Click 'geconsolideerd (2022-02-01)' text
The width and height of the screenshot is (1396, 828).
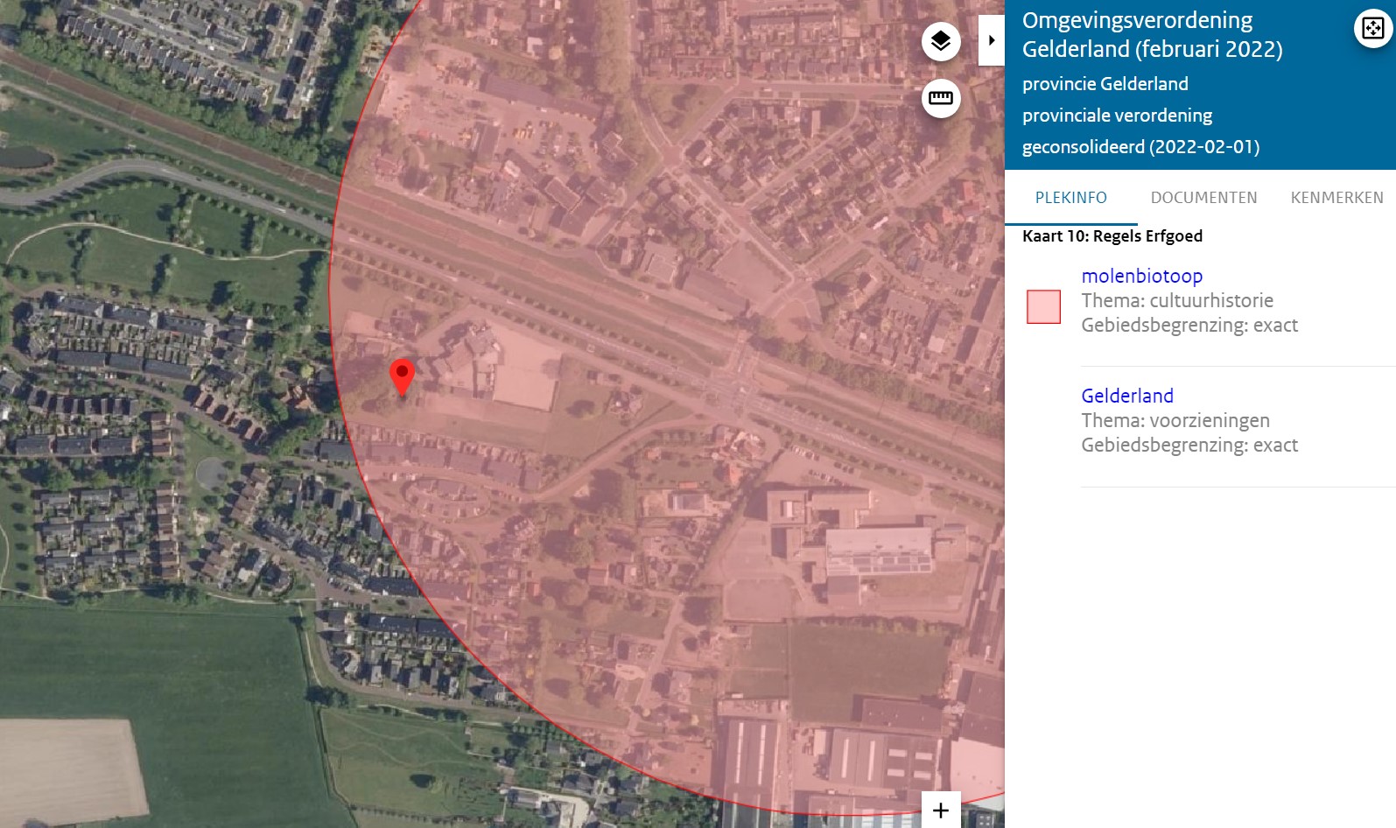pyautogui.click(x=1140, y=147)
